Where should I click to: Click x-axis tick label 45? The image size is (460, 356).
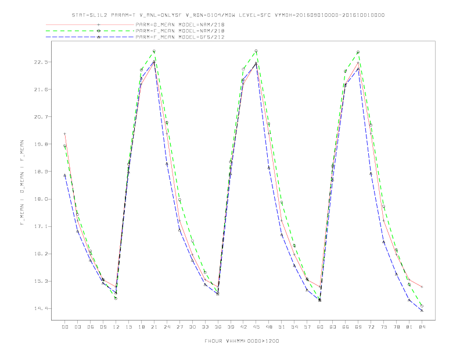pyautogui.click(x=256, y=327)
